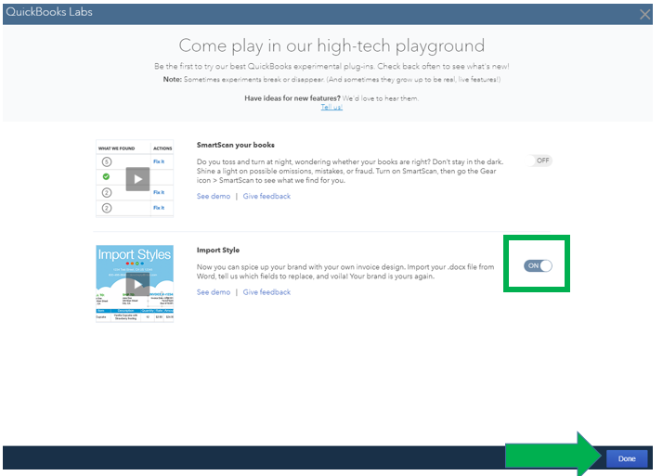This screenshot has width=663, height=476.
Task: Turn off the Import Style toggle
Action: pyautogui.click(x=538, y=265)
